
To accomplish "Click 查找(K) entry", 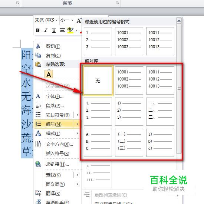I will 53,175.
